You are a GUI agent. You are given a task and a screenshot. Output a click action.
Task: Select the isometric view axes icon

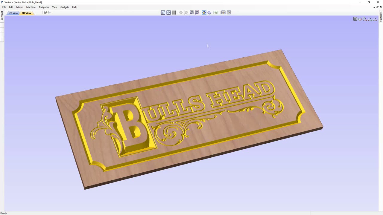[x=360, y=19]
